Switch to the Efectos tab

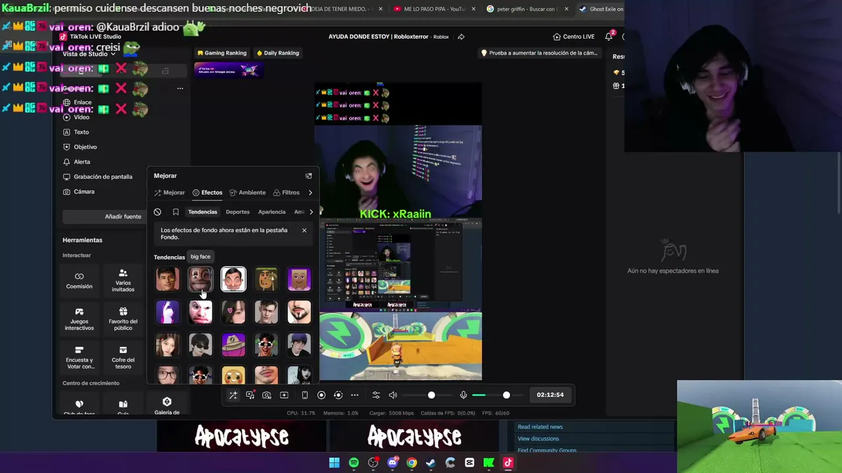[x=207, y=192]
